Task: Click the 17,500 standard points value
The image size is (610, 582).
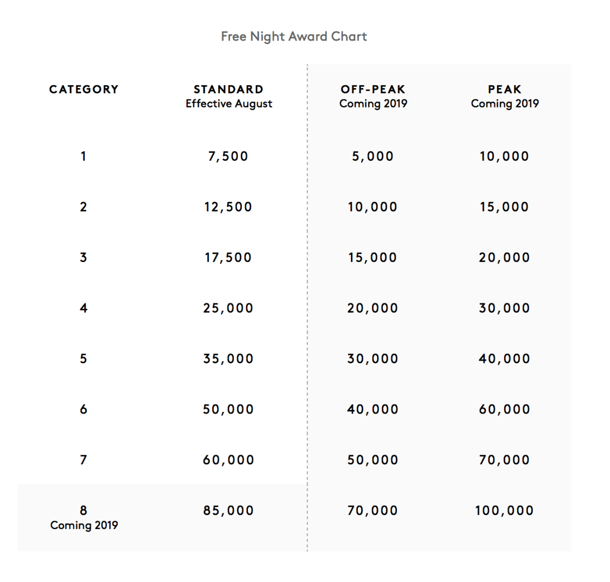Action: [228, 258]
